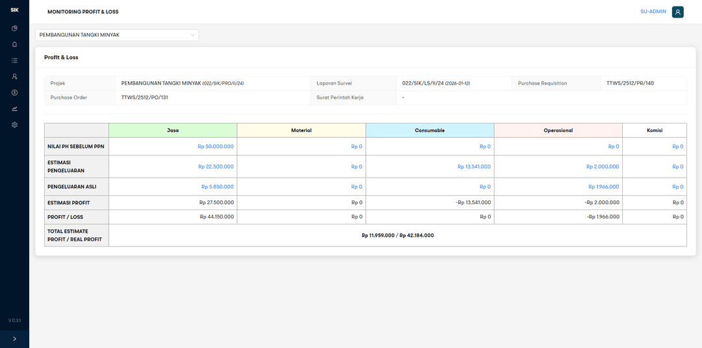Expand the sidebar with the bottom arrow
Viewport: 702px width, 348px height.
click(x=14, y=339)
